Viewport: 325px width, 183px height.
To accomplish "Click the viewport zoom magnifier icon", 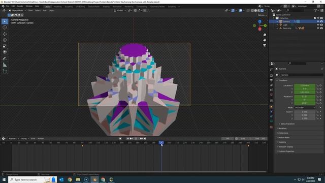I will click(x=265, y=35).
